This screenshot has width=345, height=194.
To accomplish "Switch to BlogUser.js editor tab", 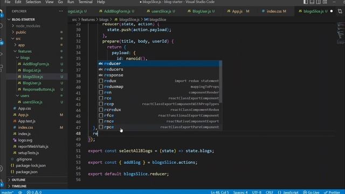I will pos(201,11).
